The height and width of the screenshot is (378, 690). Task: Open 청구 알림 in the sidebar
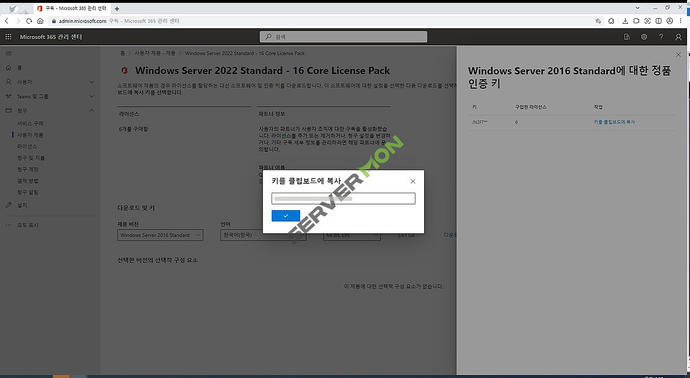[28, 193]
